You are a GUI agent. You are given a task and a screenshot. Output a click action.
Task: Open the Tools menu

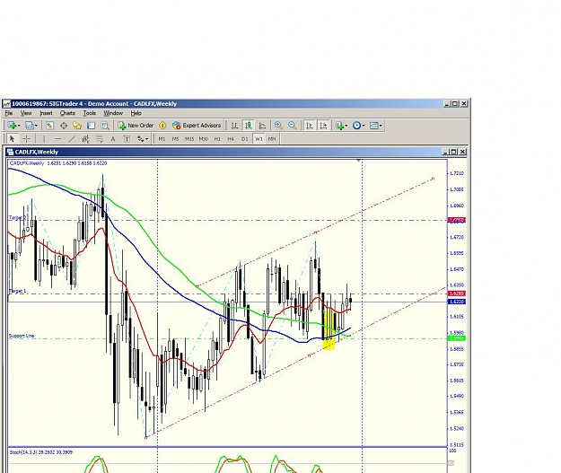coord(90,113)
